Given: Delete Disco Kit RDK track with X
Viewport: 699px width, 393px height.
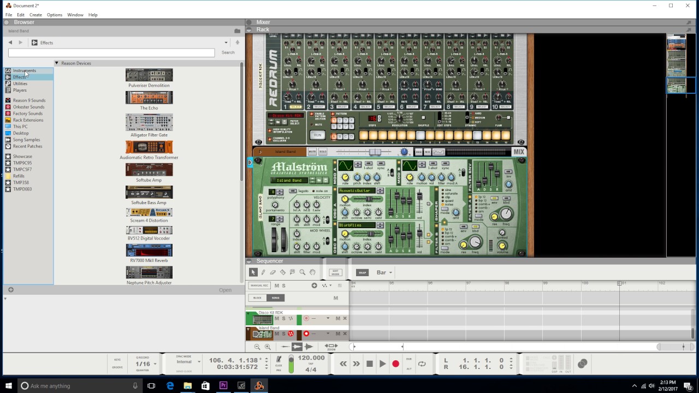Looking at the screenshot, I should tap(345, 318).
